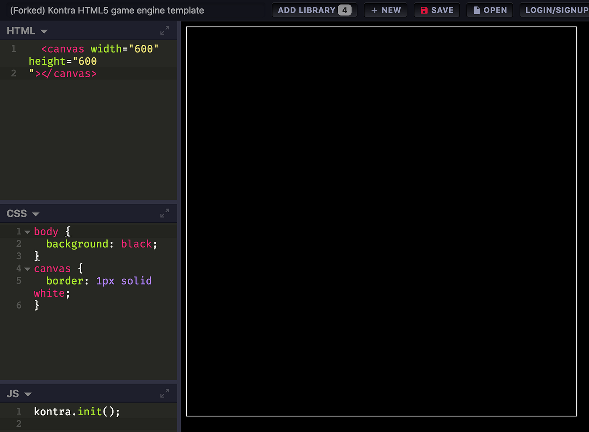Expand the CSS panel to full size

click(x=165, y=213)
